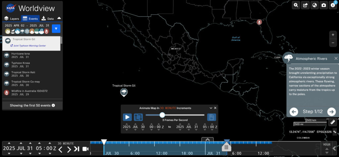Go to next tour step arrow
This screenshot has height=157, width=339.
pos(331,112)
